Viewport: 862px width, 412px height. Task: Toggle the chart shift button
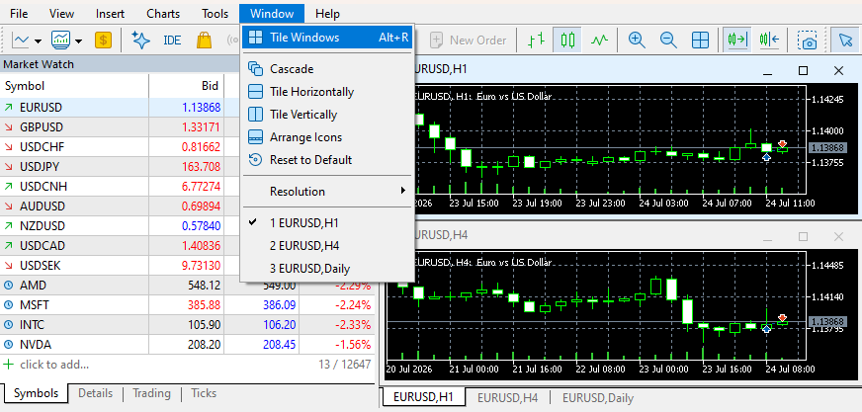point(769,40)
